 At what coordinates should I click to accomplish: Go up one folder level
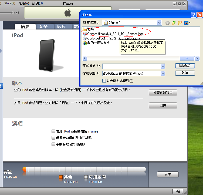click(174, 23)
